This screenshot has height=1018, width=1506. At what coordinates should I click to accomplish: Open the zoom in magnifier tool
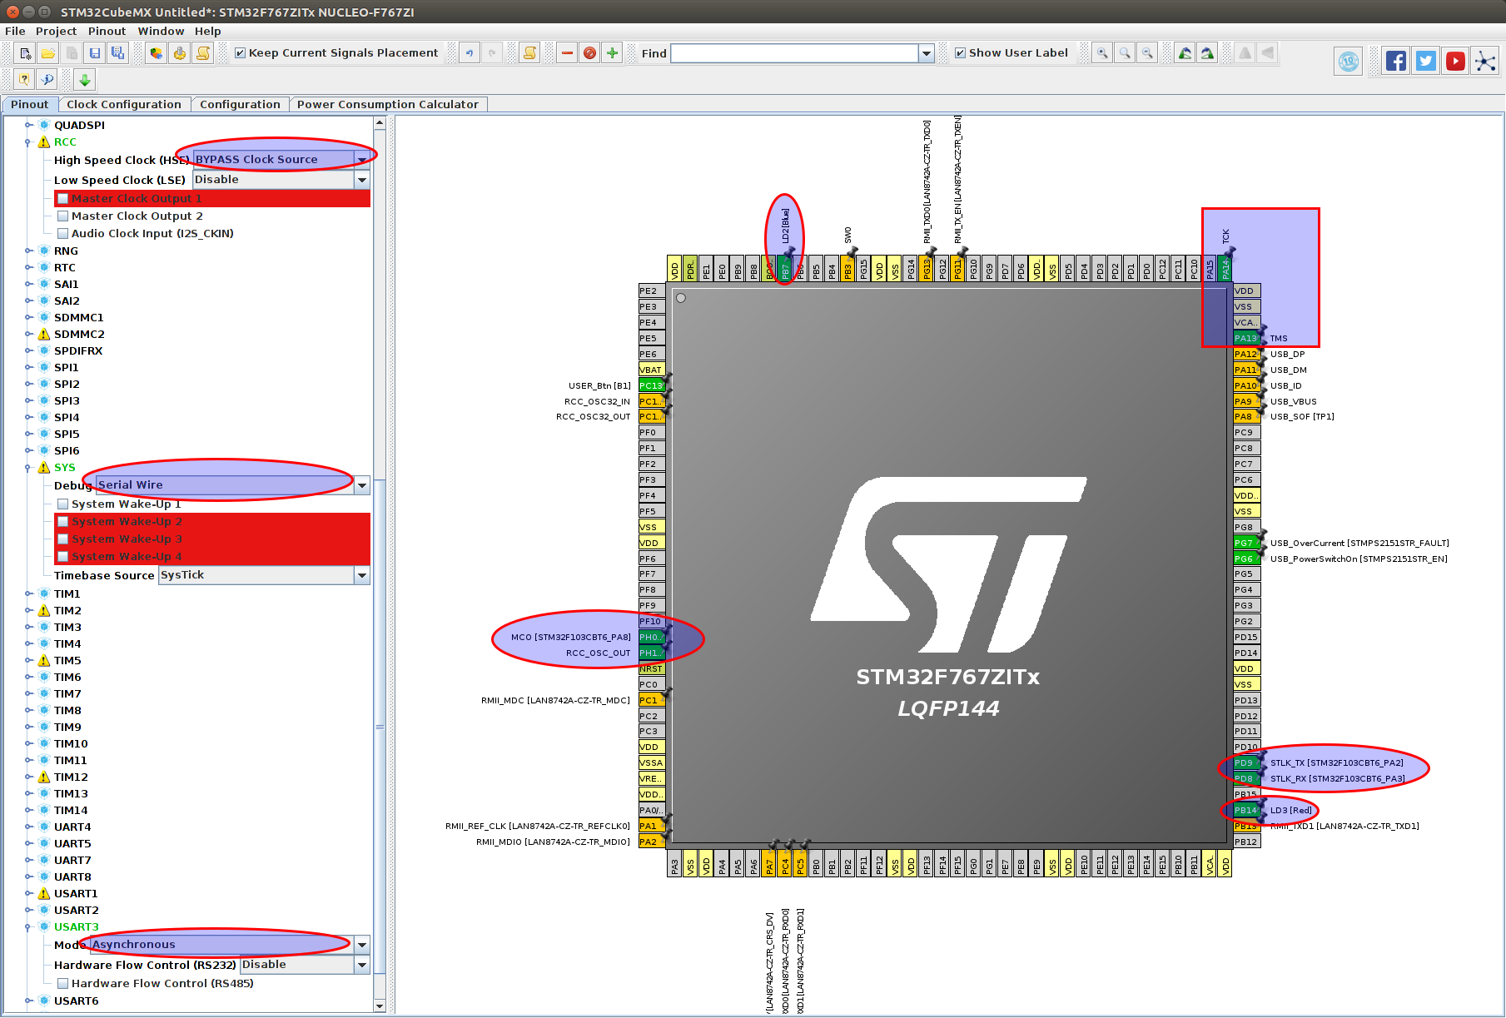(1101, 52)
